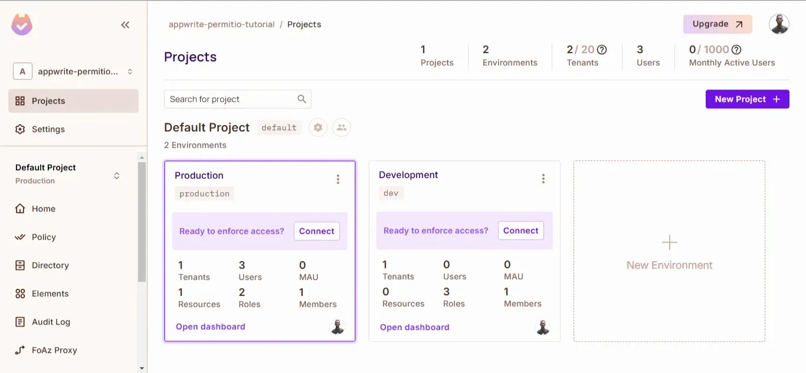Viewport: 806px width, 373px height.
Task: Click the Tenants count on Development card
Action: click(x=398, y=270)
